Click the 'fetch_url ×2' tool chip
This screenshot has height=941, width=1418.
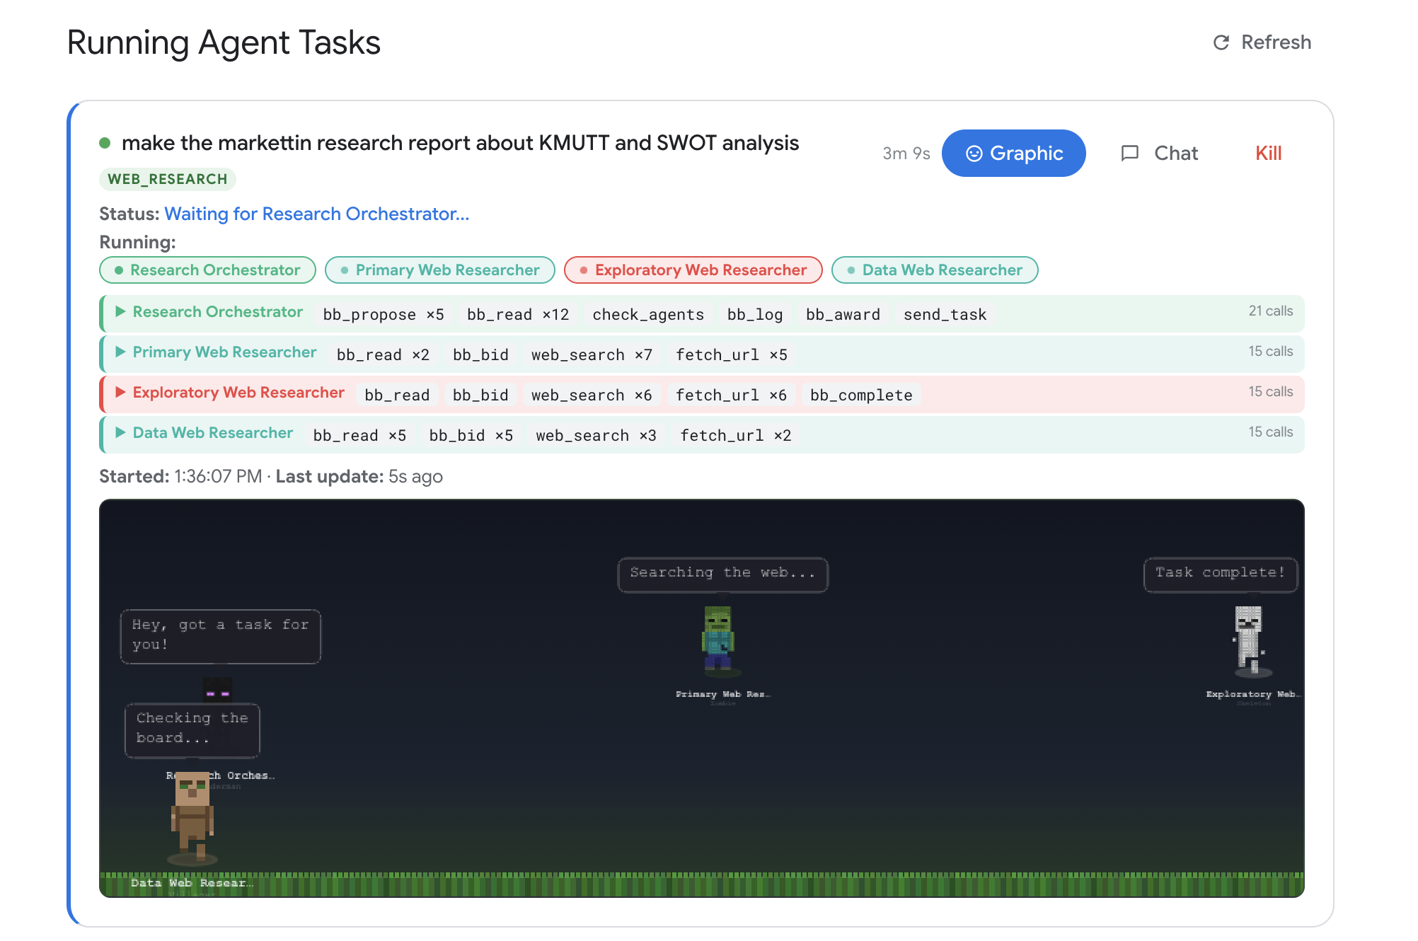click(x=736, y=435)
